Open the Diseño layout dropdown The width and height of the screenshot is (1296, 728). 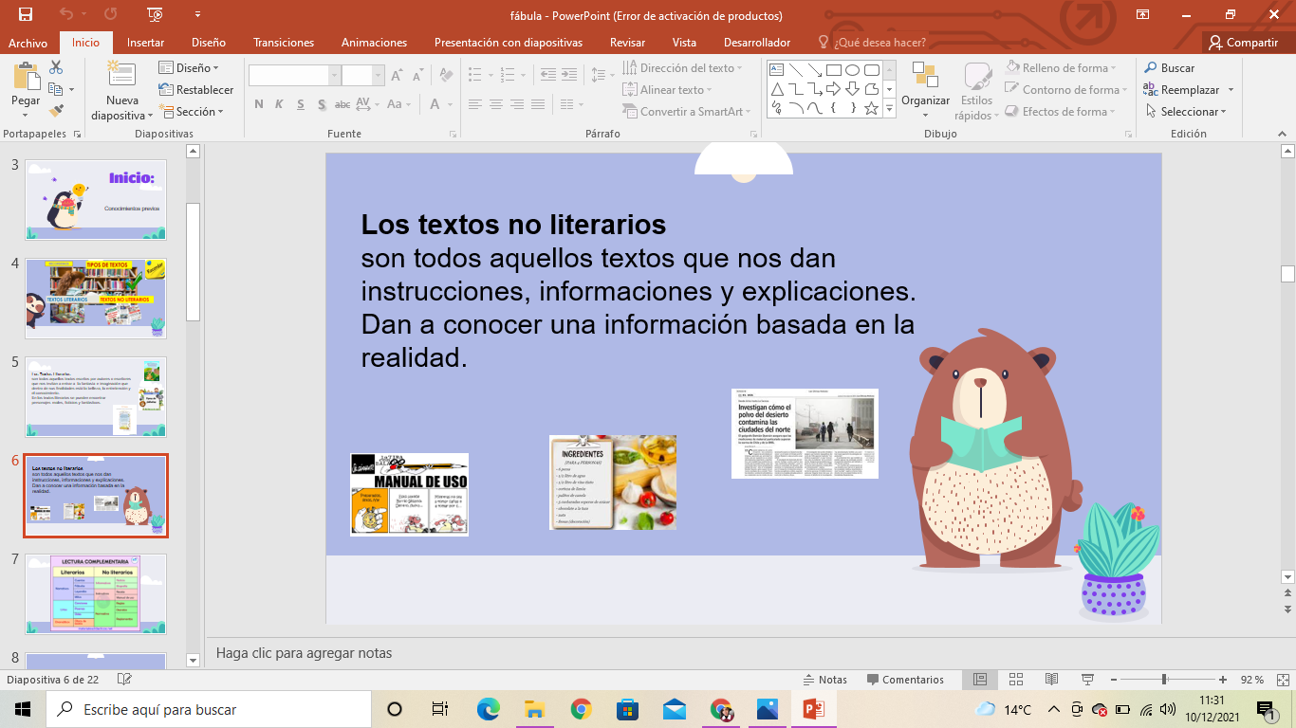pyautogui.click(x=189, y=68)
